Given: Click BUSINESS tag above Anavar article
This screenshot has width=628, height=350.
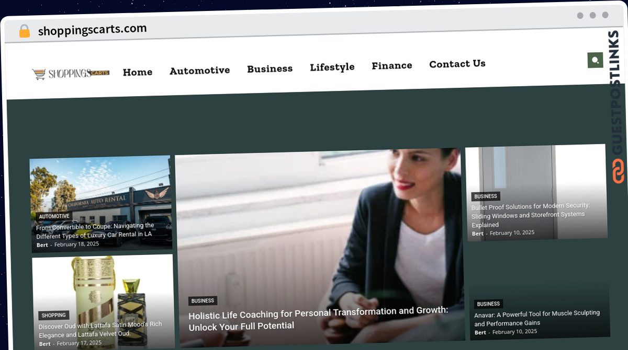Looking at the screenshot, I should pyautogui.click(x=488, y=304).
